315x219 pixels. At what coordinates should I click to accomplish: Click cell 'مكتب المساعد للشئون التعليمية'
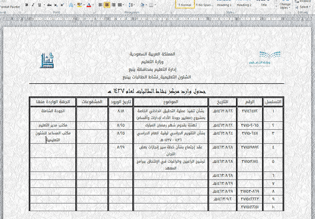[x=53, y=136]
